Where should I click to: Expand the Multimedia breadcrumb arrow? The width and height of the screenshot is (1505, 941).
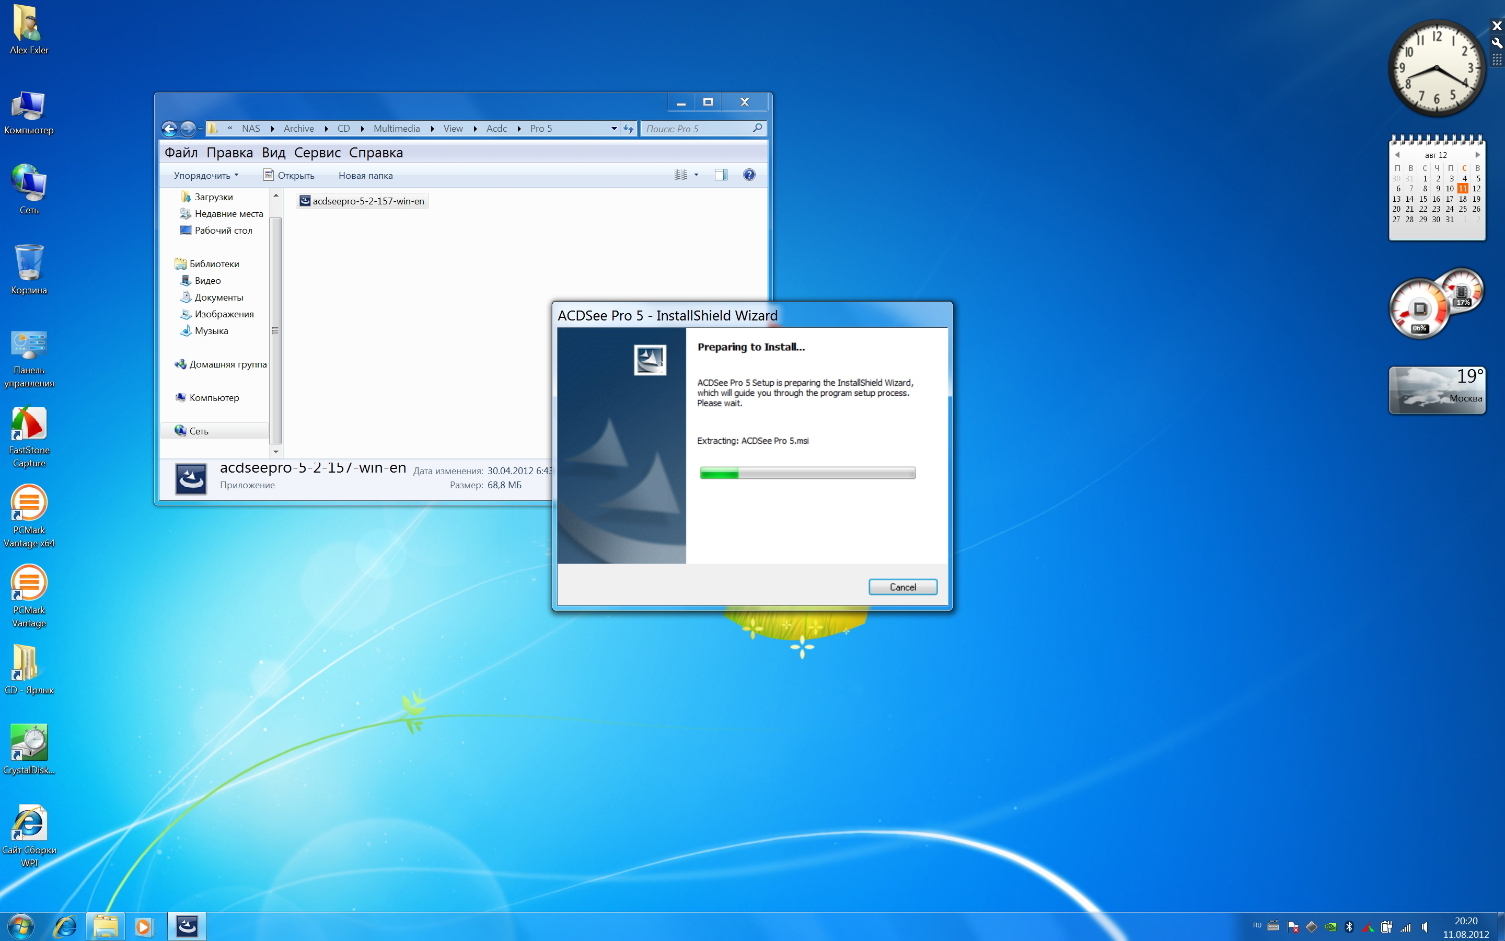pos(432,129)
